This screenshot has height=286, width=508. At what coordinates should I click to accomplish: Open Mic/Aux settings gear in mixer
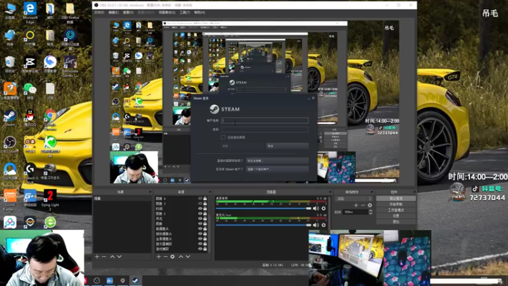click(323, 225)
